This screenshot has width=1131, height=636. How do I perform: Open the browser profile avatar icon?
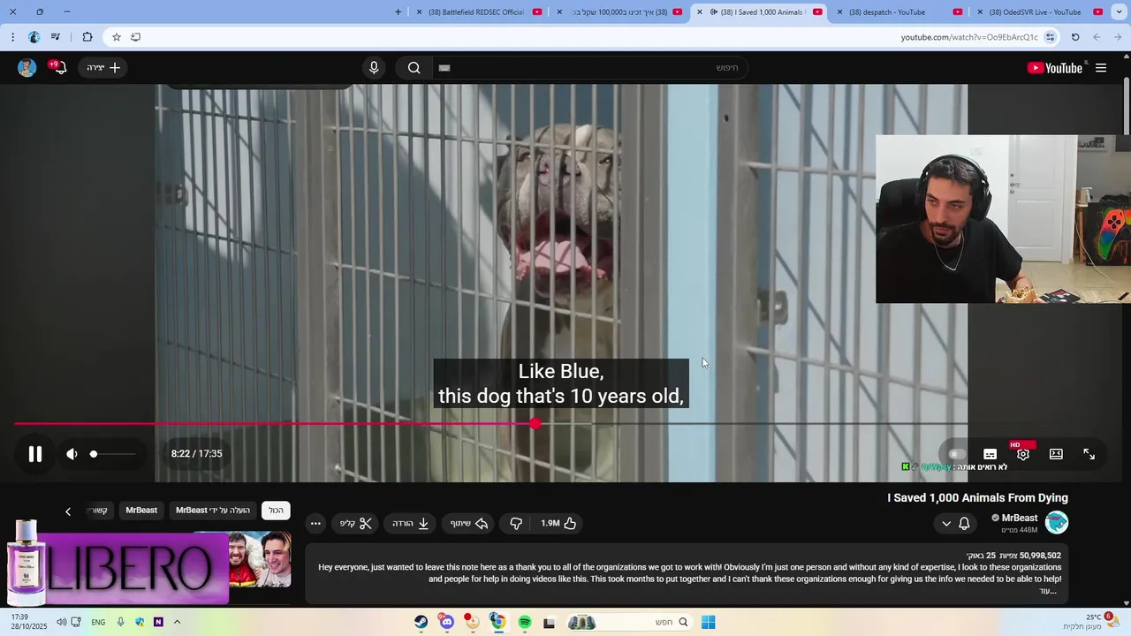[x=34, y=37]
